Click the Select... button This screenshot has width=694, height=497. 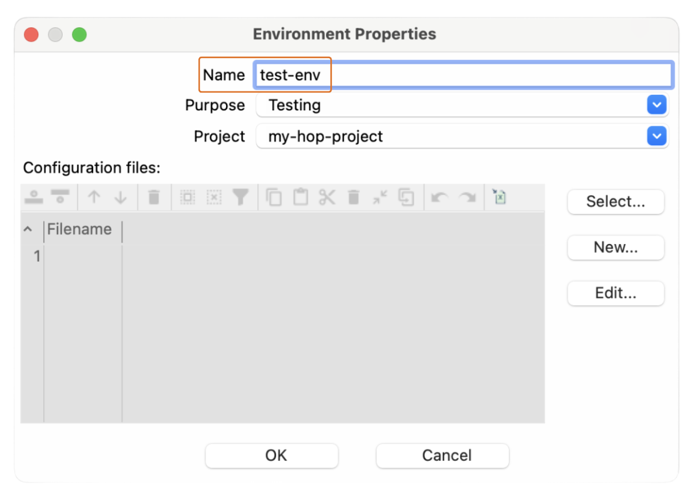[616, 202]
